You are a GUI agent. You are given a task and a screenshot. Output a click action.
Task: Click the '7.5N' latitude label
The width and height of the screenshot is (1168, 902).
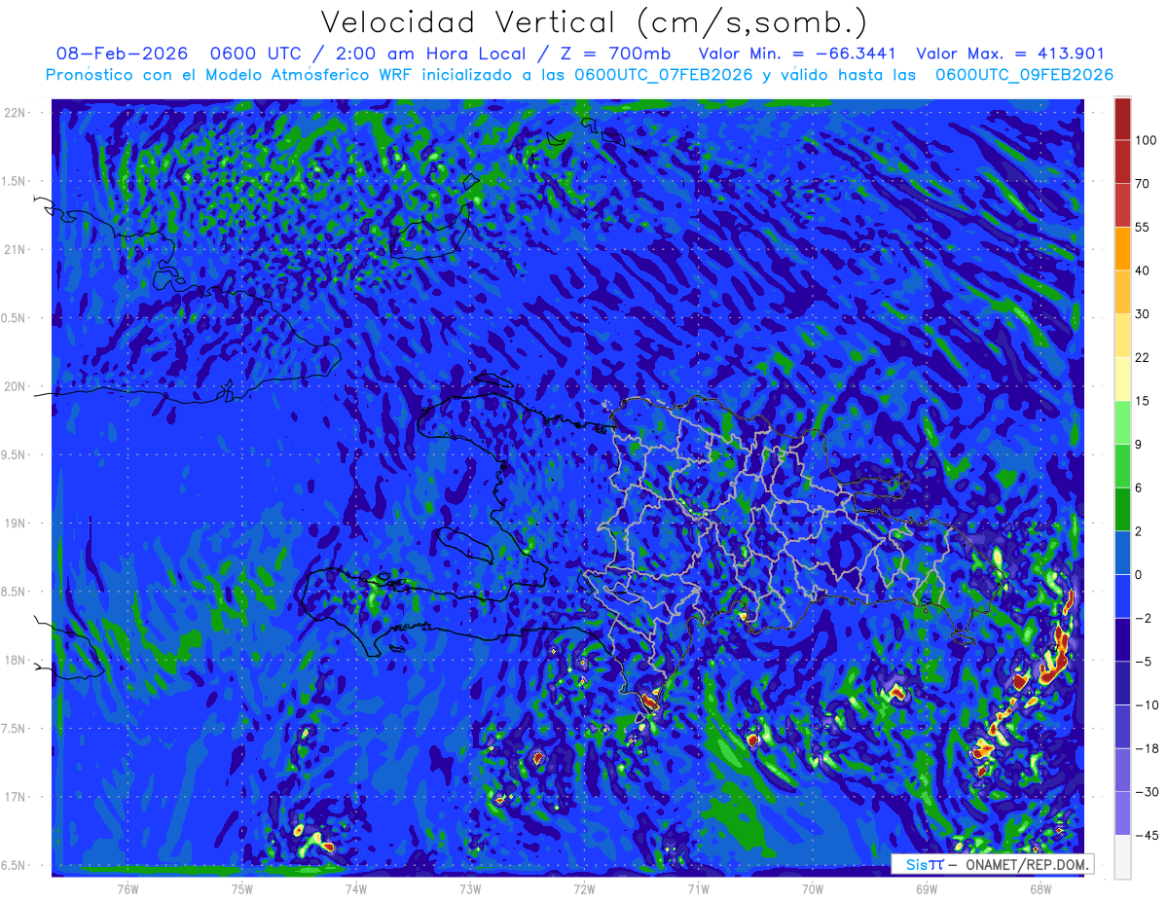click(15, 729)
